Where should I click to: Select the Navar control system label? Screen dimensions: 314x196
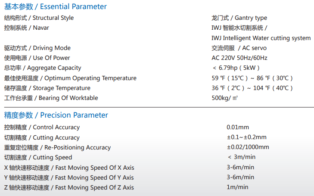(26, 28)
